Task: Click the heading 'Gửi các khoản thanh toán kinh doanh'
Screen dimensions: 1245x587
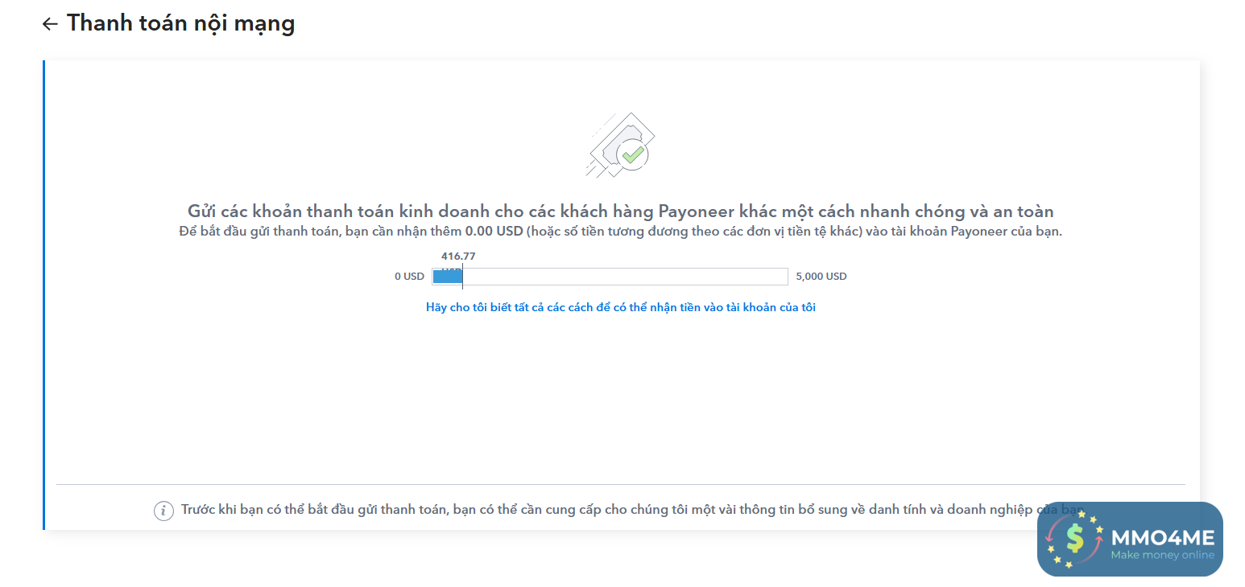Action: click(x=621, y=211)
